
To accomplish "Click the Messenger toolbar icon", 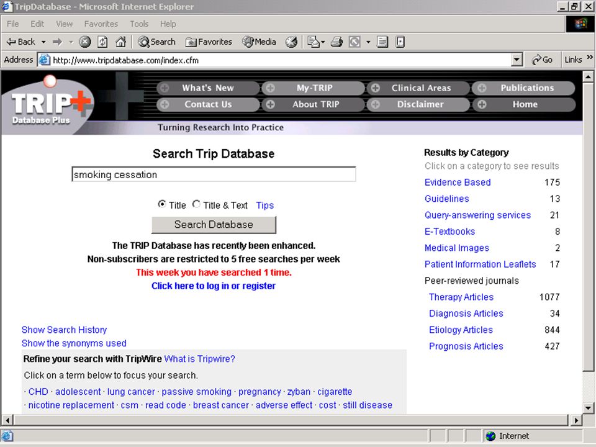I will pyautogui.click(x=400, y=42).
